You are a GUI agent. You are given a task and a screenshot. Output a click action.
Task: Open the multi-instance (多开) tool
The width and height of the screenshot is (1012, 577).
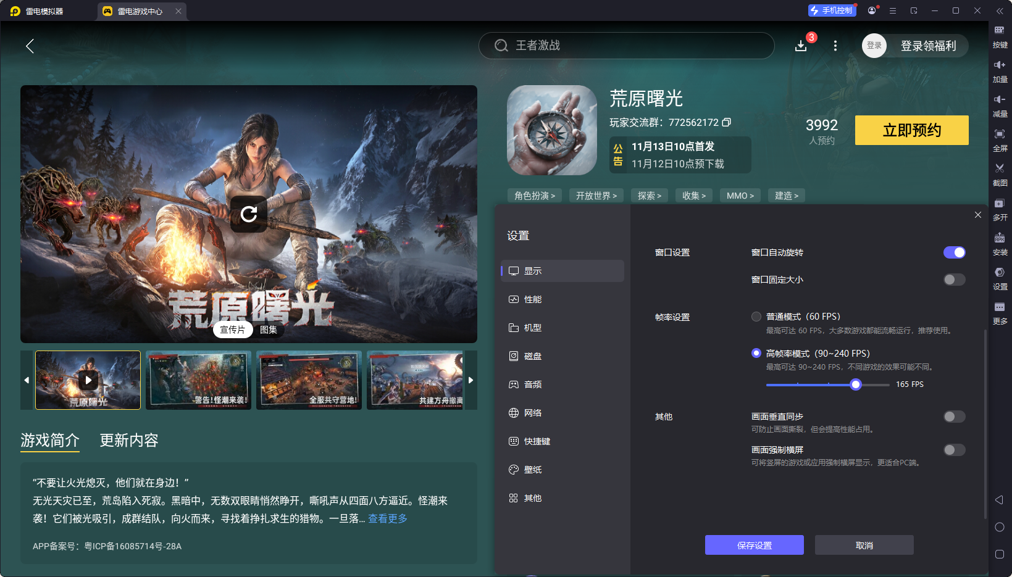point(999,204)
